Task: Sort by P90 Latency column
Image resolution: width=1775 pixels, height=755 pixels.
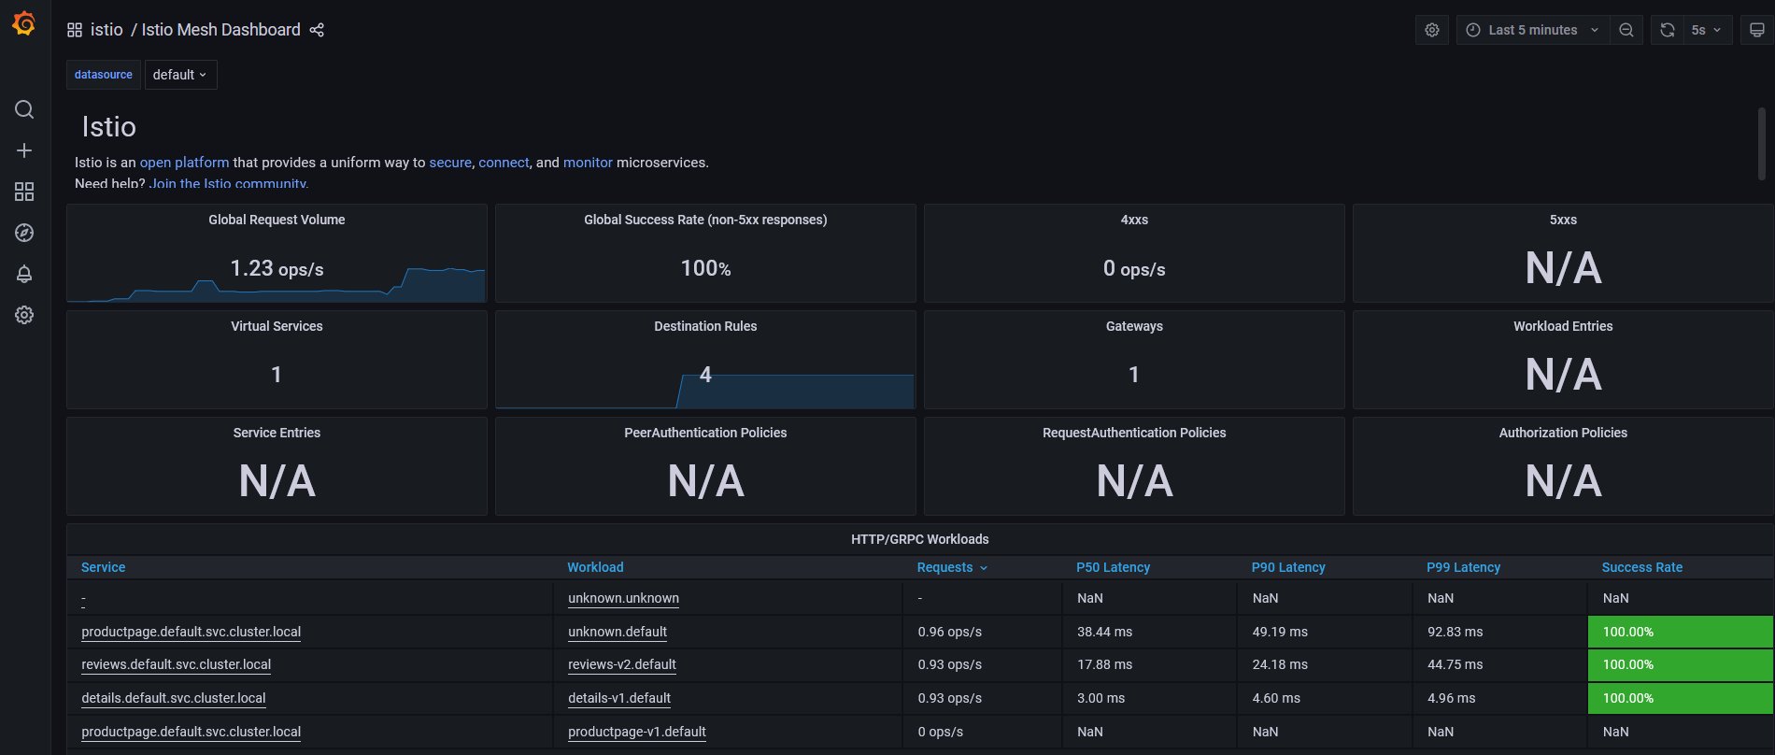Action: point(1288,567)
